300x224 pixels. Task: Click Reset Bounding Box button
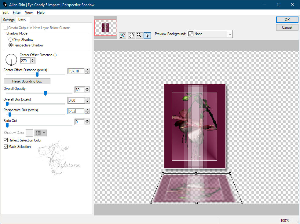27,81
